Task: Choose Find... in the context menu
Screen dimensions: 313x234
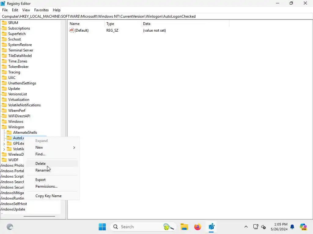Action: click(52, 154)
